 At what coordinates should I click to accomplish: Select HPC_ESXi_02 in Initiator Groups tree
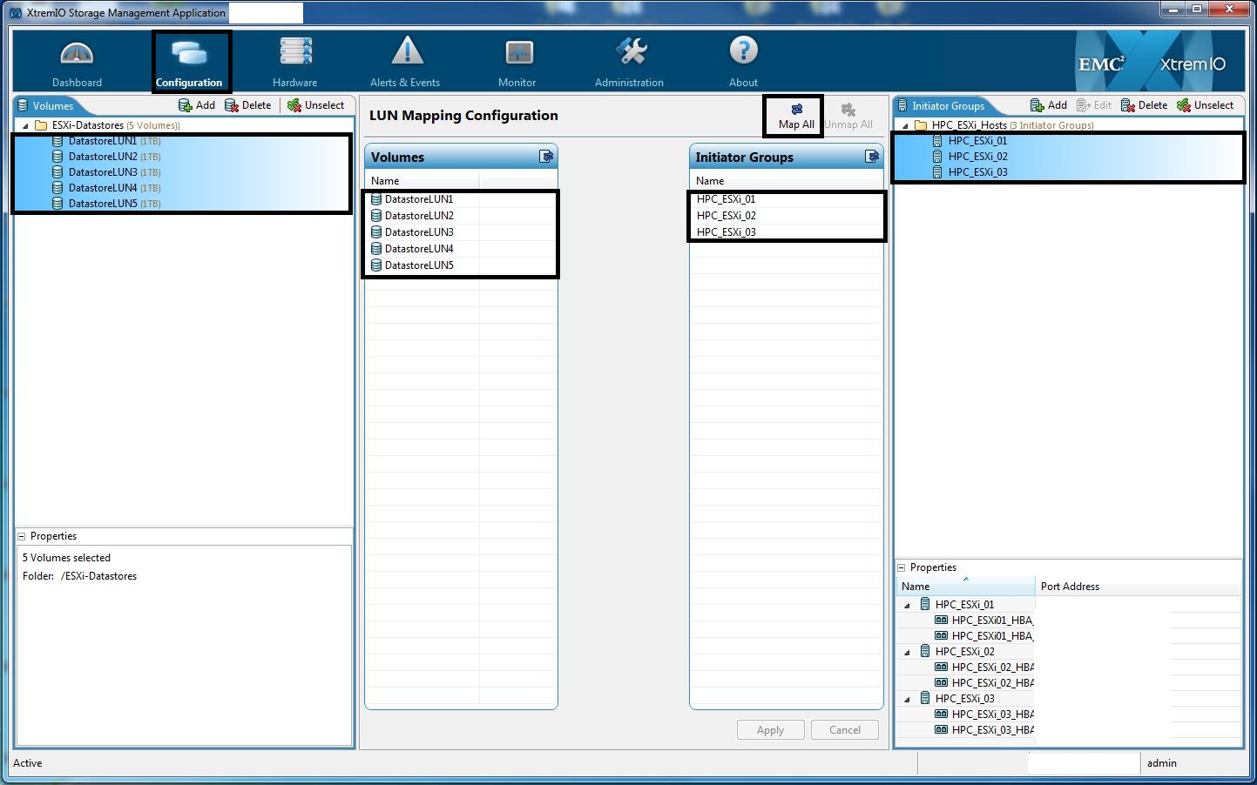(x=977, y=157)
